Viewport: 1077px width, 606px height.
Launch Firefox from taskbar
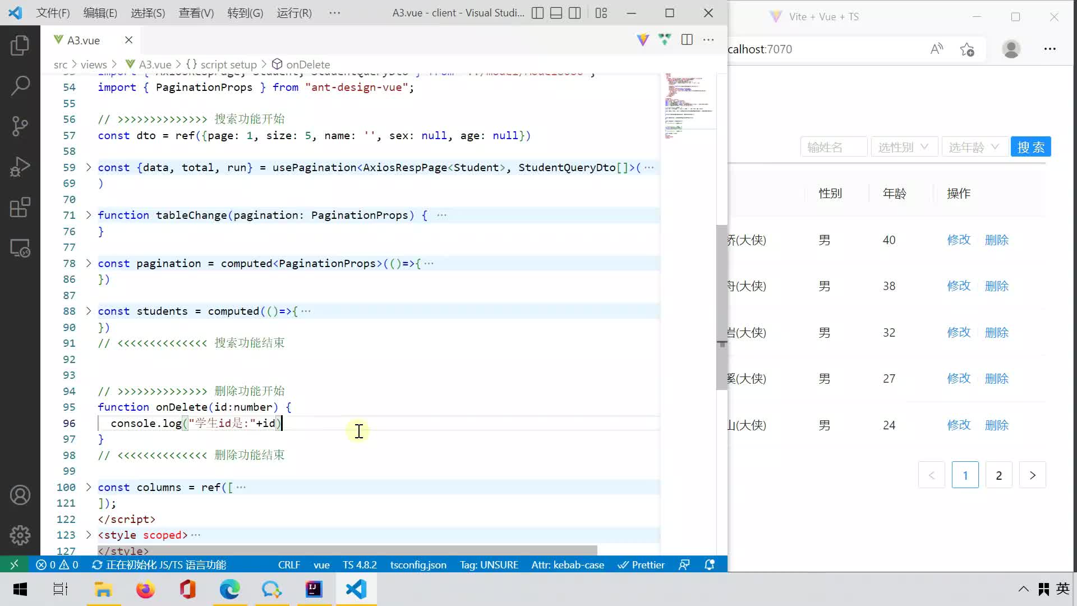point(145,589)
